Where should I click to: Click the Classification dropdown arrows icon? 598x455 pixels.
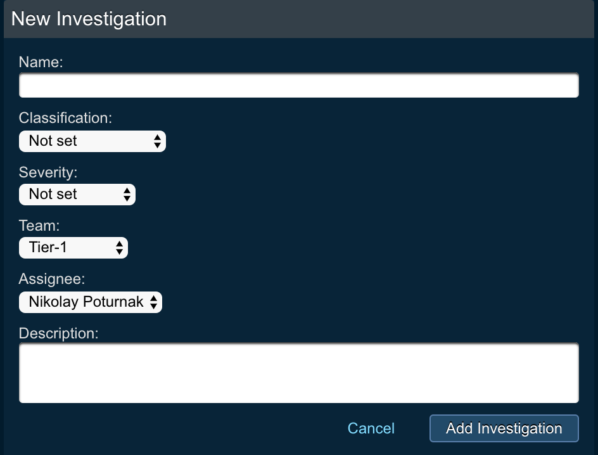(157, 141)
